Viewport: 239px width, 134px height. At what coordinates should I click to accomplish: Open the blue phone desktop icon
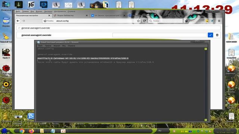coord(31,116)
